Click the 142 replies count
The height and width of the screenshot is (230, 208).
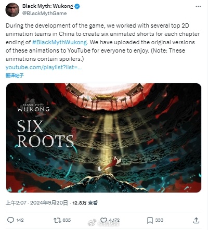[x=20, y=220]
